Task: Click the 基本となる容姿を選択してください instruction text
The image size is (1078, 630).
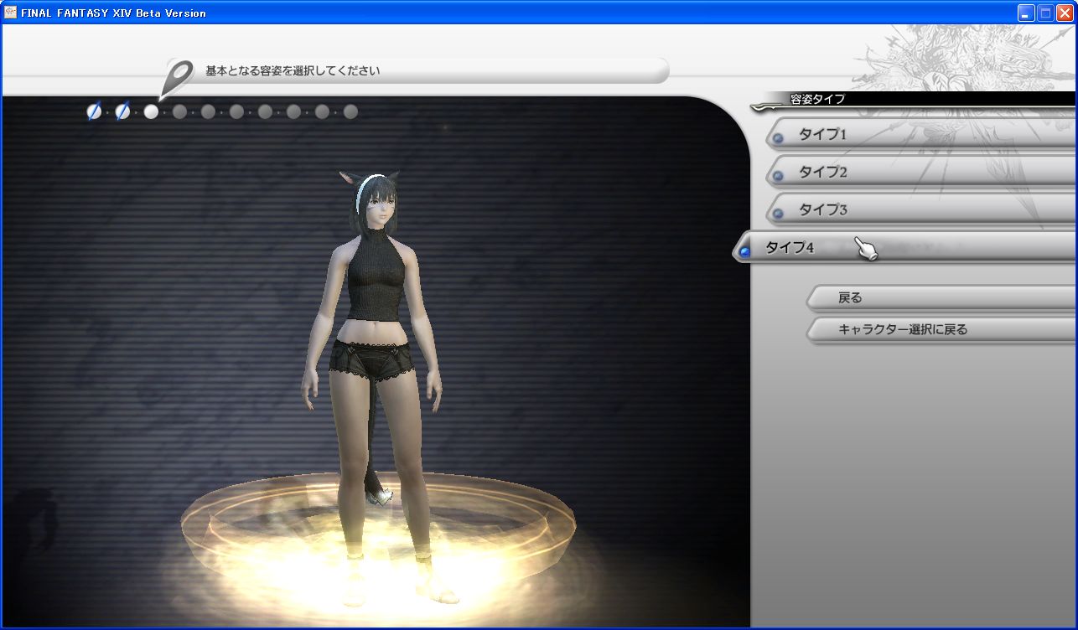Action: [293, 70]
